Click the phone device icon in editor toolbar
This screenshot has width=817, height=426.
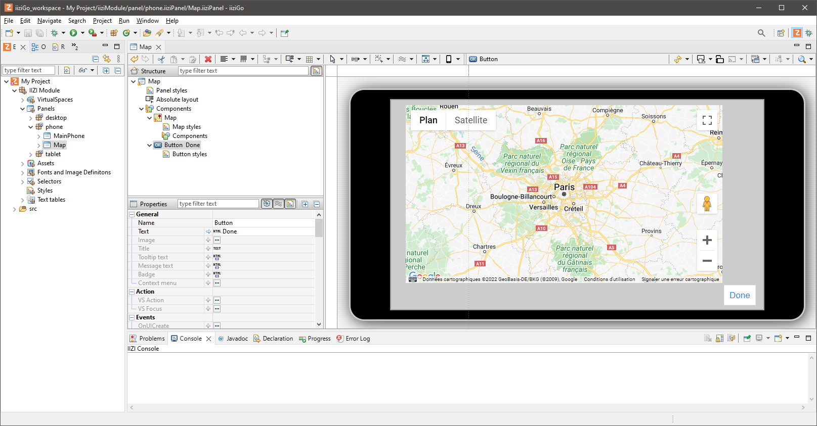[x=449, y=59]
